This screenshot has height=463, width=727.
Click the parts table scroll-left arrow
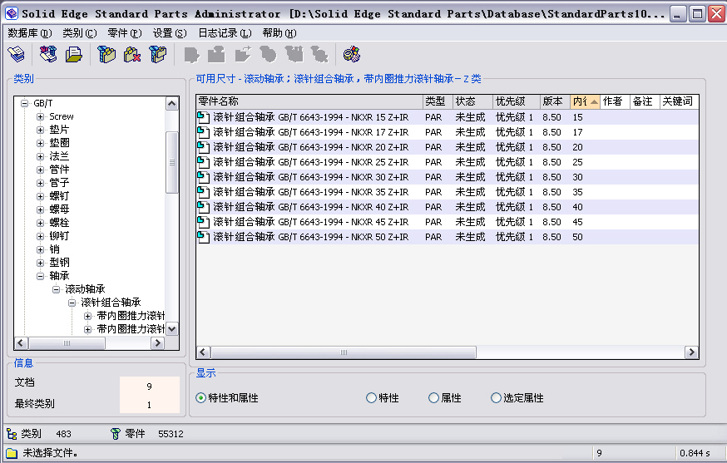203,352
